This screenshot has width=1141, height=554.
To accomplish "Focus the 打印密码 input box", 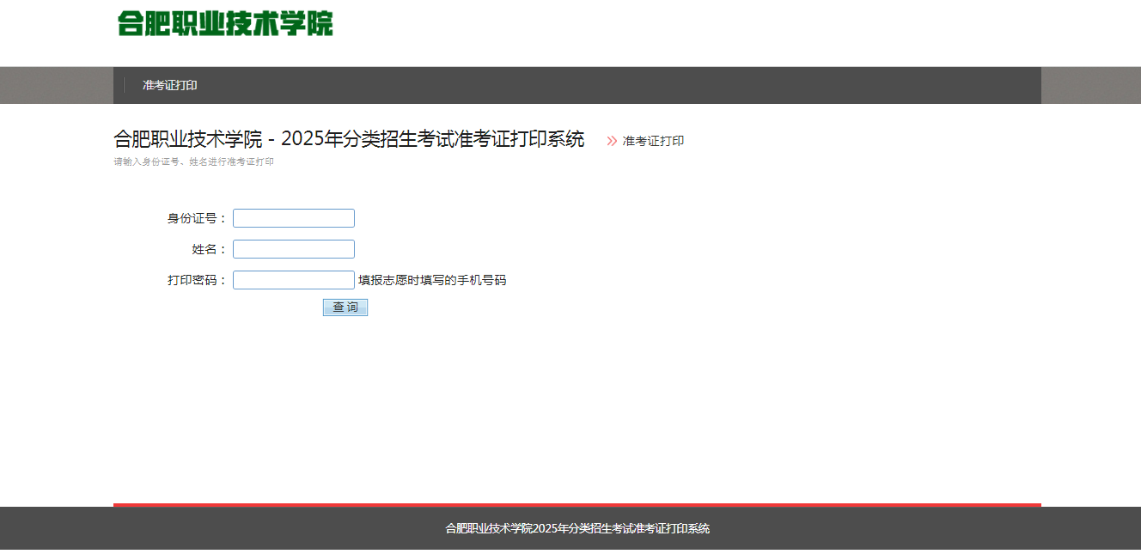I will tap(294, 280).
